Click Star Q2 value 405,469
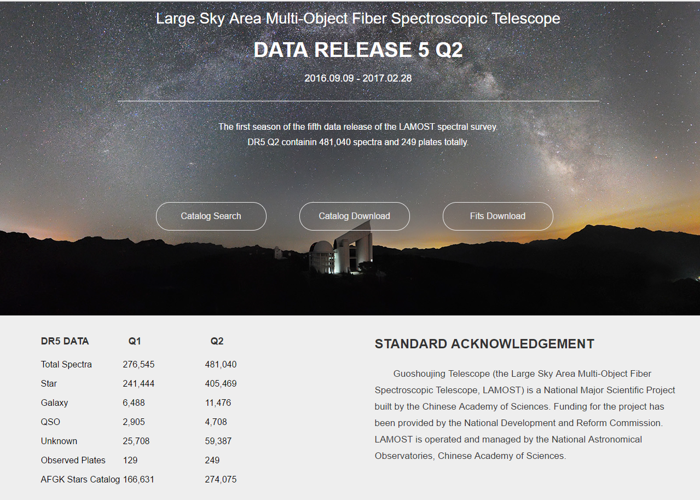 pyautogui.click(x=221, y=384)
